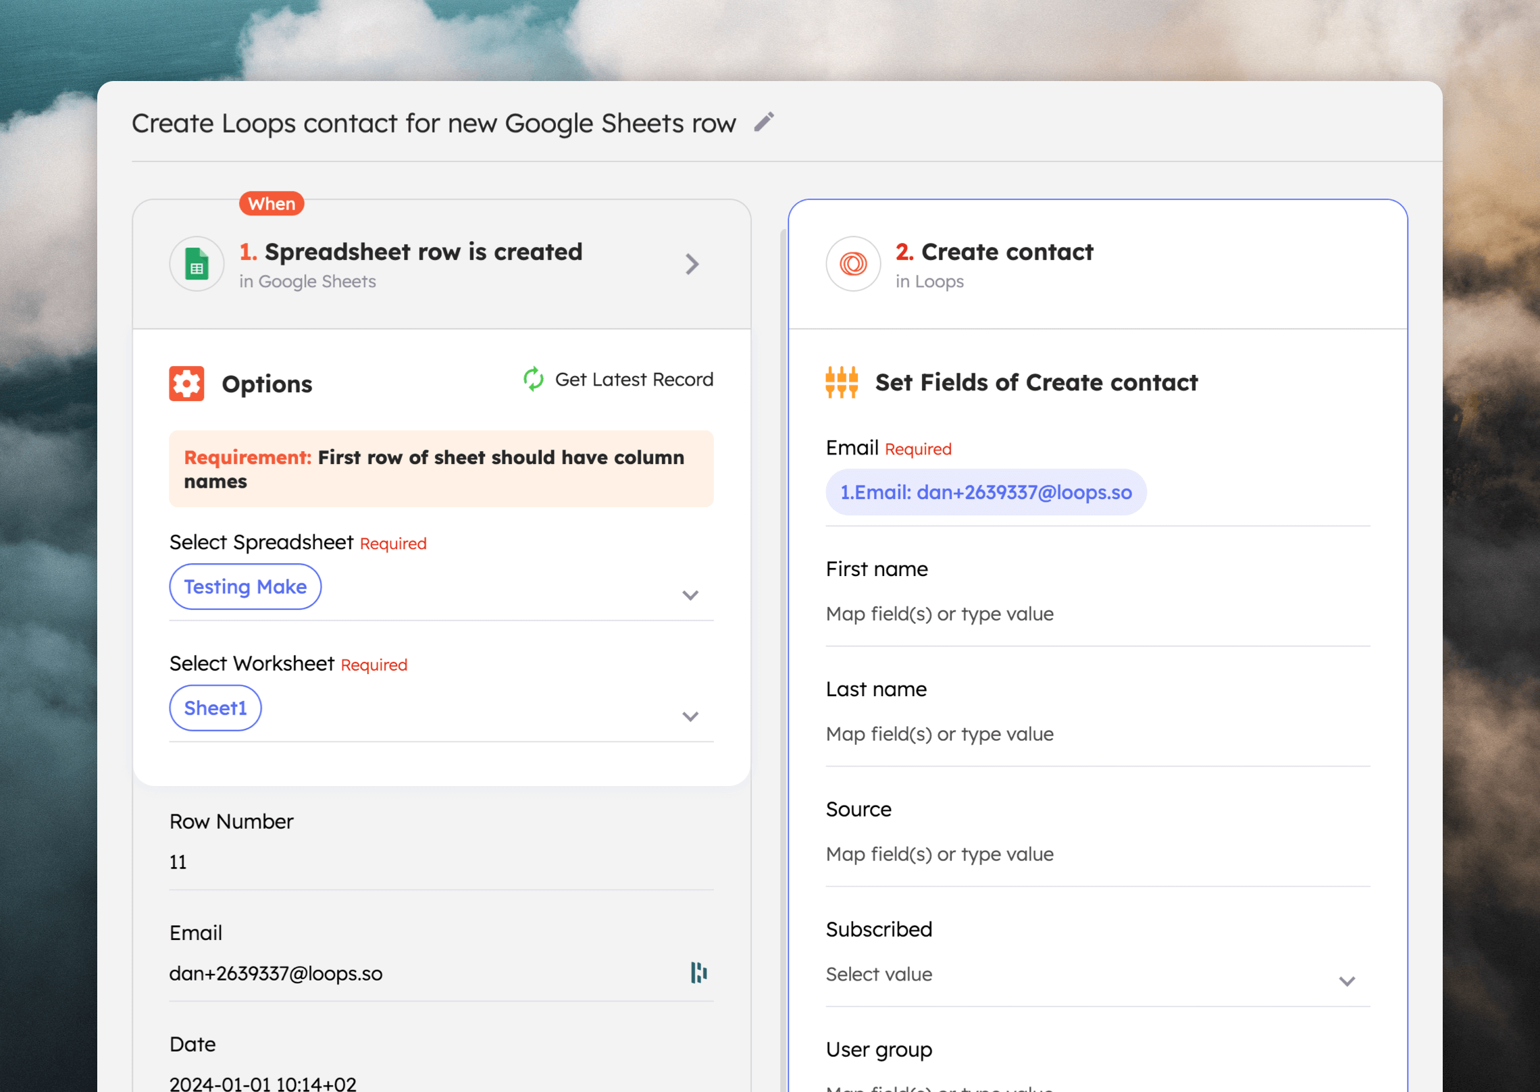Edit the workflow title with pencil icon
The width and height of the screenshot is (1540, 1092).
pyautogui.click(x=764, y=122)
